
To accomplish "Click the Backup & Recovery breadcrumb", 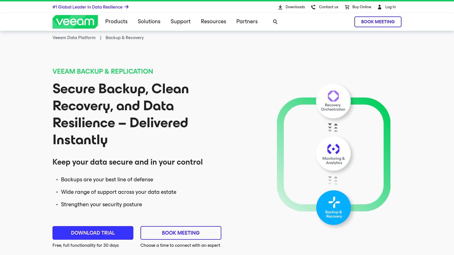I will [125, 38].
